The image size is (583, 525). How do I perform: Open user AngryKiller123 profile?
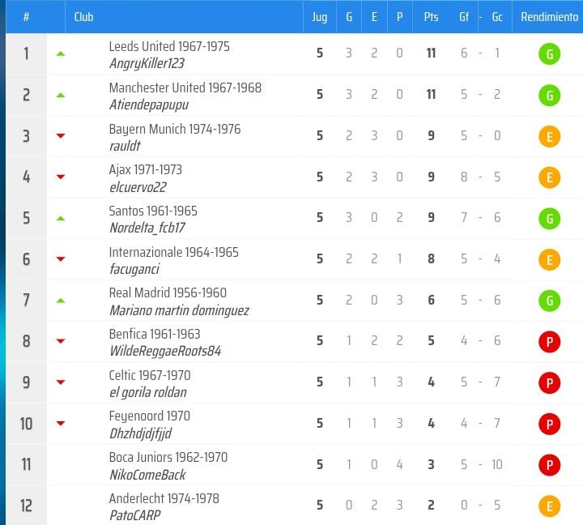tap(147, 63)
